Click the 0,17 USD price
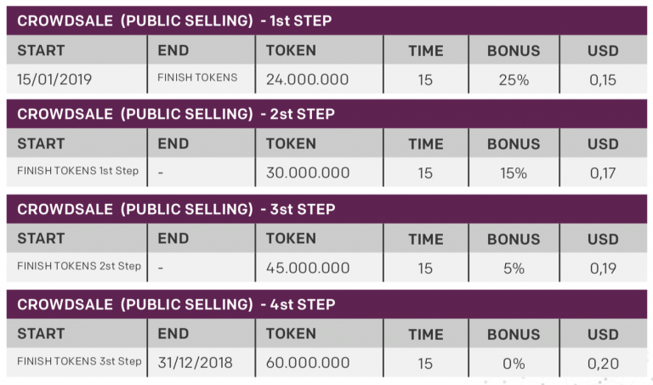 coord(603,173)
